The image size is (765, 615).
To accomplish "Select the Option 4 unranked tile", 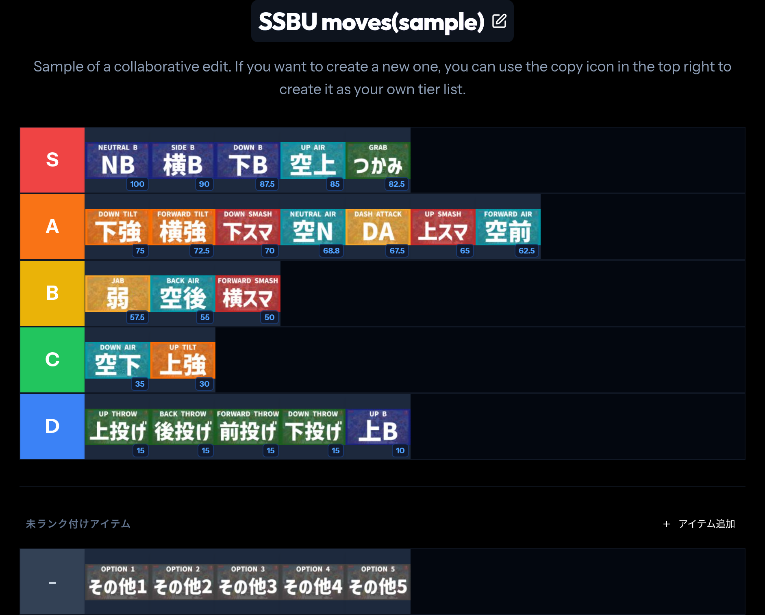I will (313, 582).
